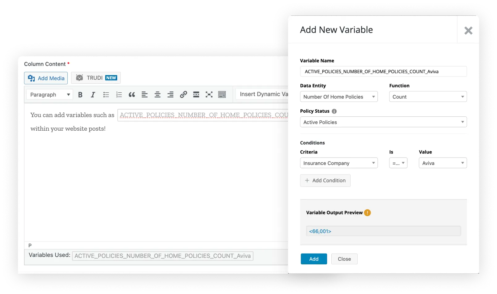Click the variable tag in Variables Used
The height and width of the screenshot is (294, 497).
[163, 256]
